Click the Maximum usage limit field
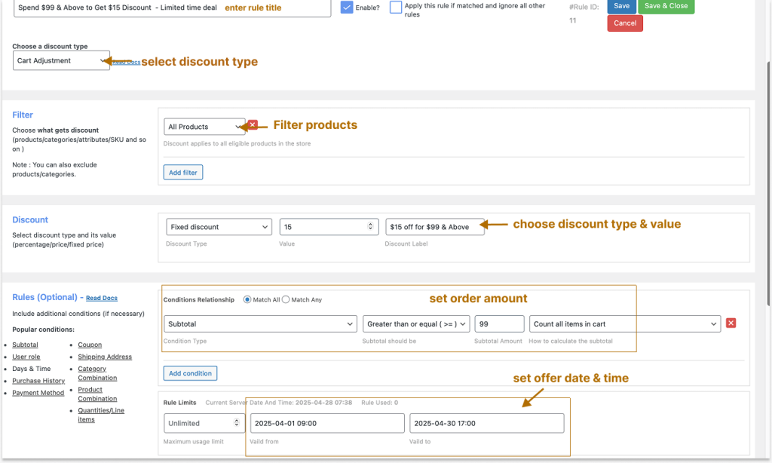The image size is (772, 463). 204,423
